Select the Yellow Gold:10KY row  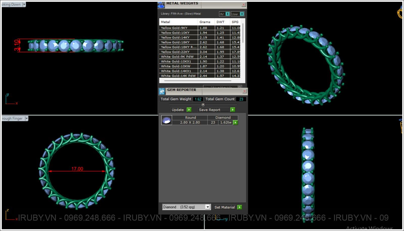coord(200,33)
